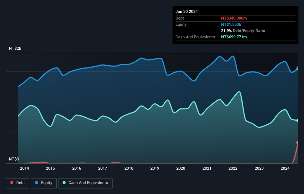This screenshot has width=304, height=194.
Task: Click the 2022 x-axis label
Action: tap(233, 168)
